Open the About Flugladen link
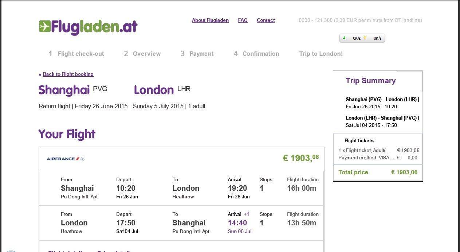Screen dimensions: 460x252 pos(210,20)
